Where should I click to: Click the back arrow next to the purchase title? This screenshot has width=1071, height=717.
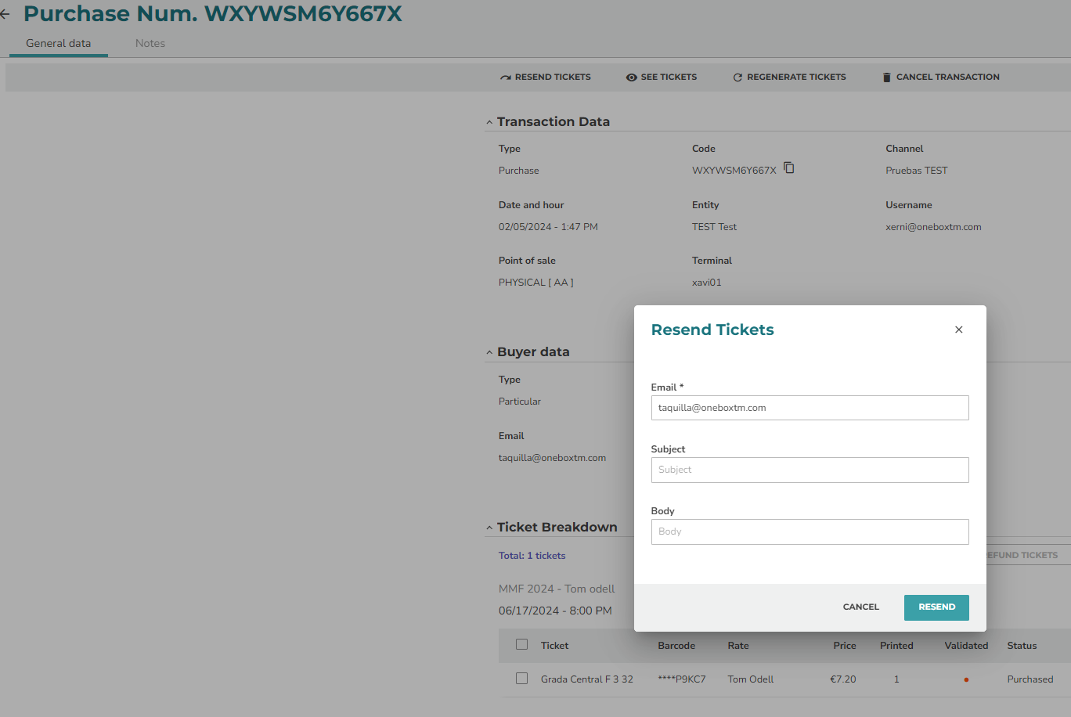tap(5, 14)
